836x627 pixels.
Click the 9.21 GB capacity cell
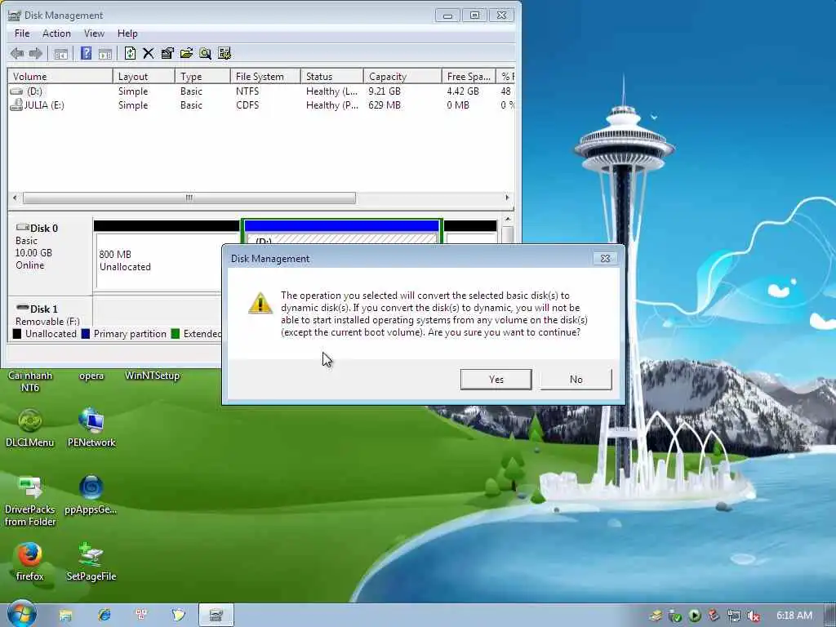385,91
